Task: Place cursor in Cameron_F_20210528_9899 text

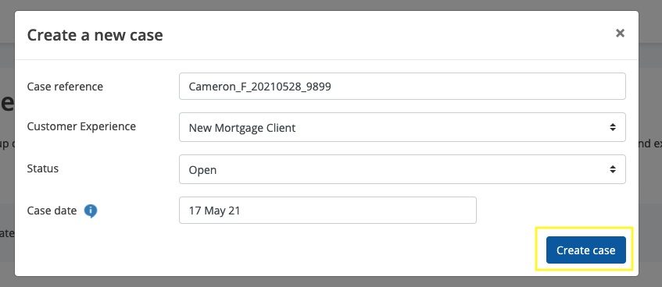Action: point(259,87)
